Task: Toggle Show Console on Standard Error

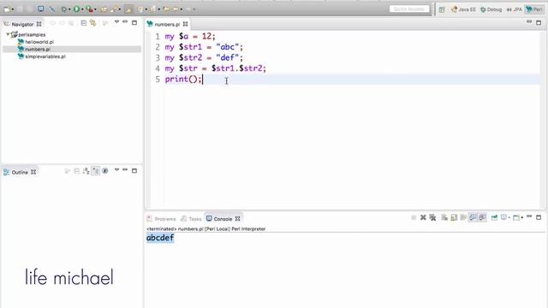Action: point(482,217)
